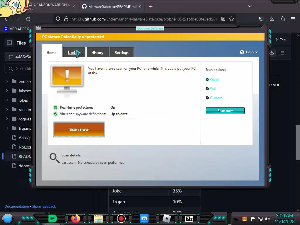Go back using browser back arrow
300x225 pixels.
(x=7, y=19)
